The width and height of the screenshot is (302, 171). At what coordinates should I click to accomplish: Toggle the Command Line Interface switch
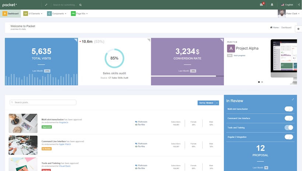289,118
